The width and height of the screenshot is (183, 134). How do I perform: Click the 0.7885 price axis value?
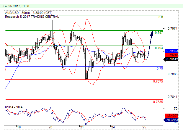[x=172, y=74]
